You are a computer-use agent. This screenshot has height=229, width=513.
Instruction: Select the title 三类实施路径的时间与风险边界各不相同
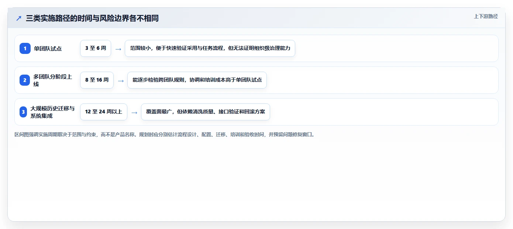[x=92, y=18]
